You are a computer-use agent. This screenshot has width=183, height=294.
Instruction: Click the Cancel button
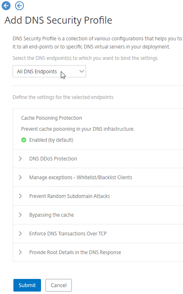point(58,285)
